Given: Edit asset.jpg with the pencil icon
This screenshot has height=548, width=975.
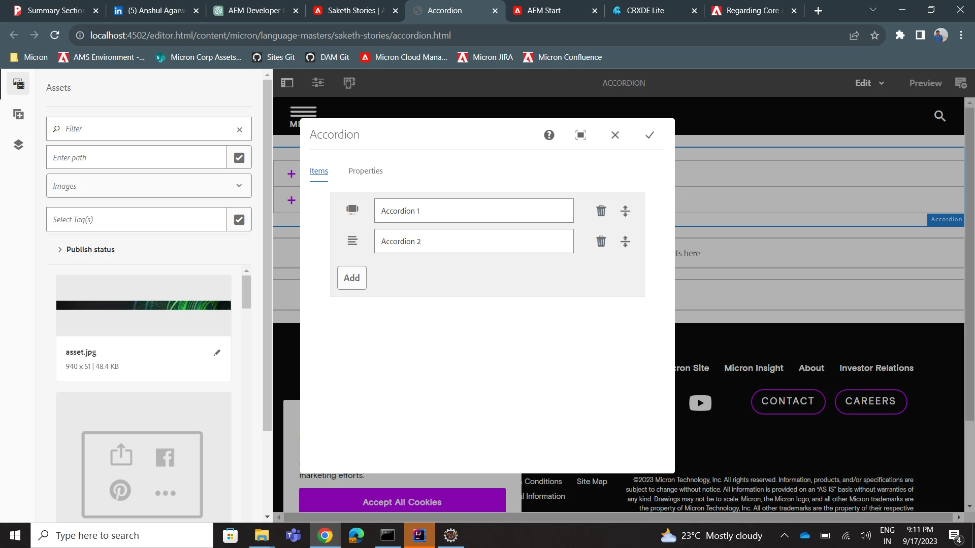Looking at the screenshot, I should click(x=217, y=353).
